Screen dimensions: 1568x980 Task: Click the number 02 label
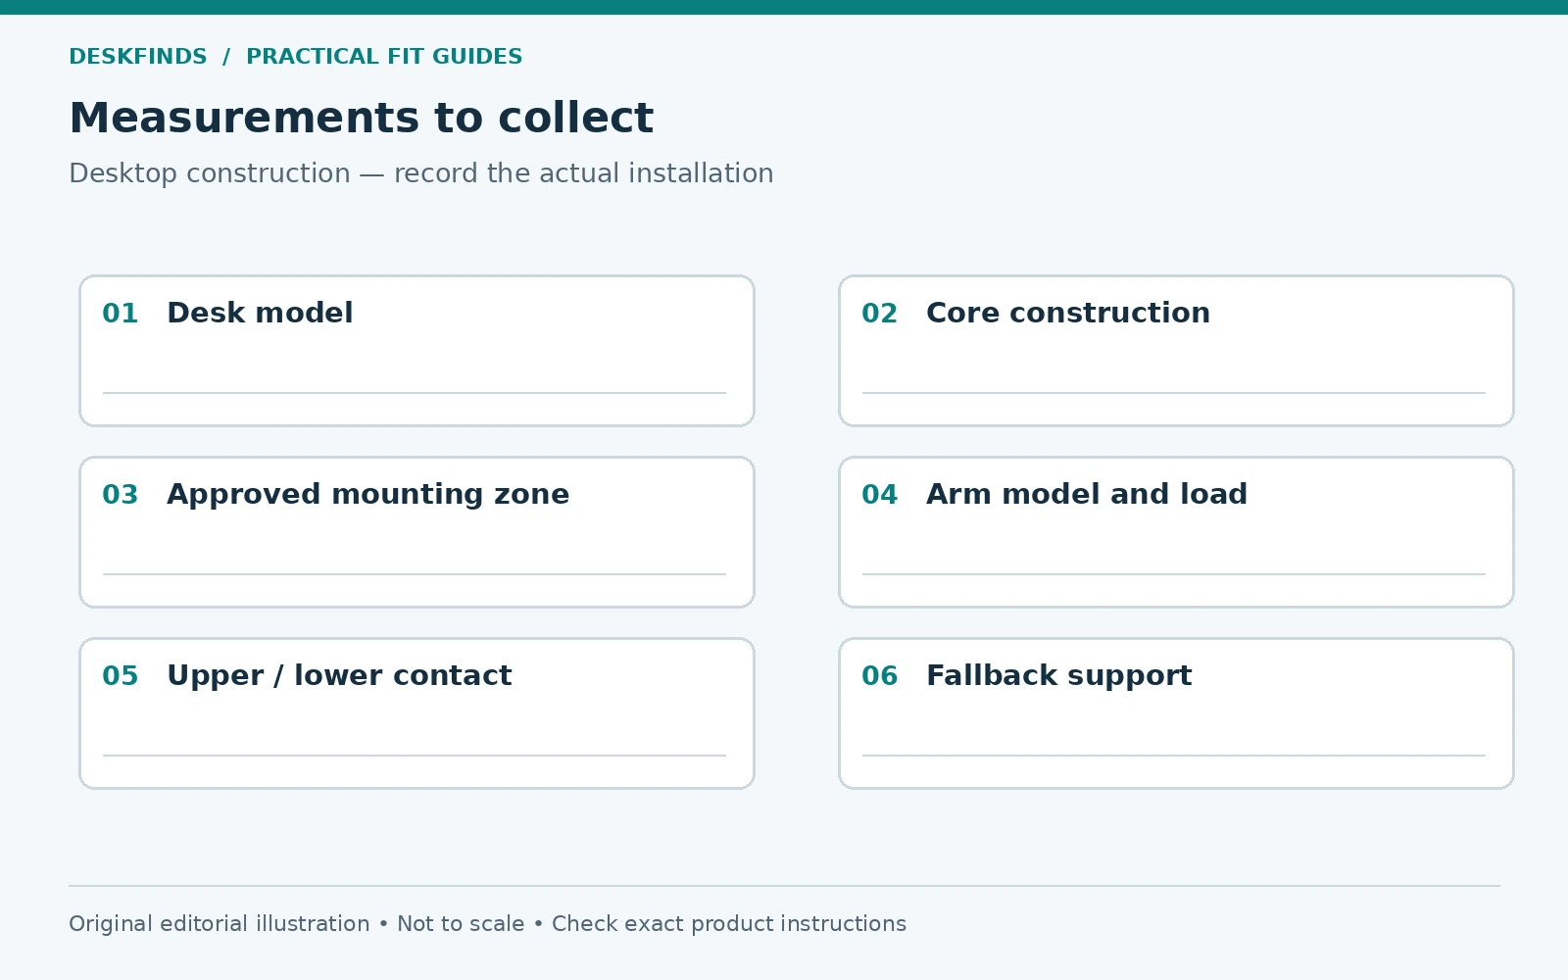880,314
